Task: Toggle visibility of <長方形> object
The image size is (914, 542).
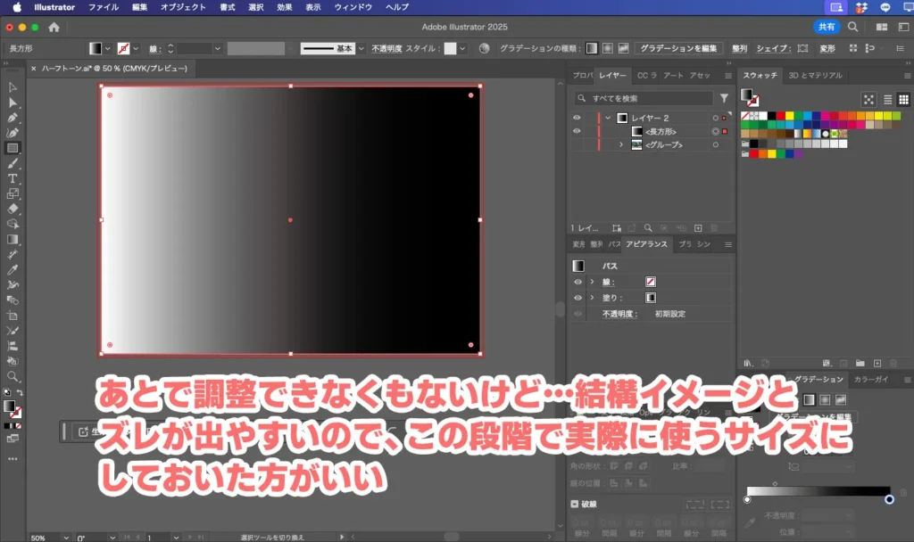Action: pos(576,131)
